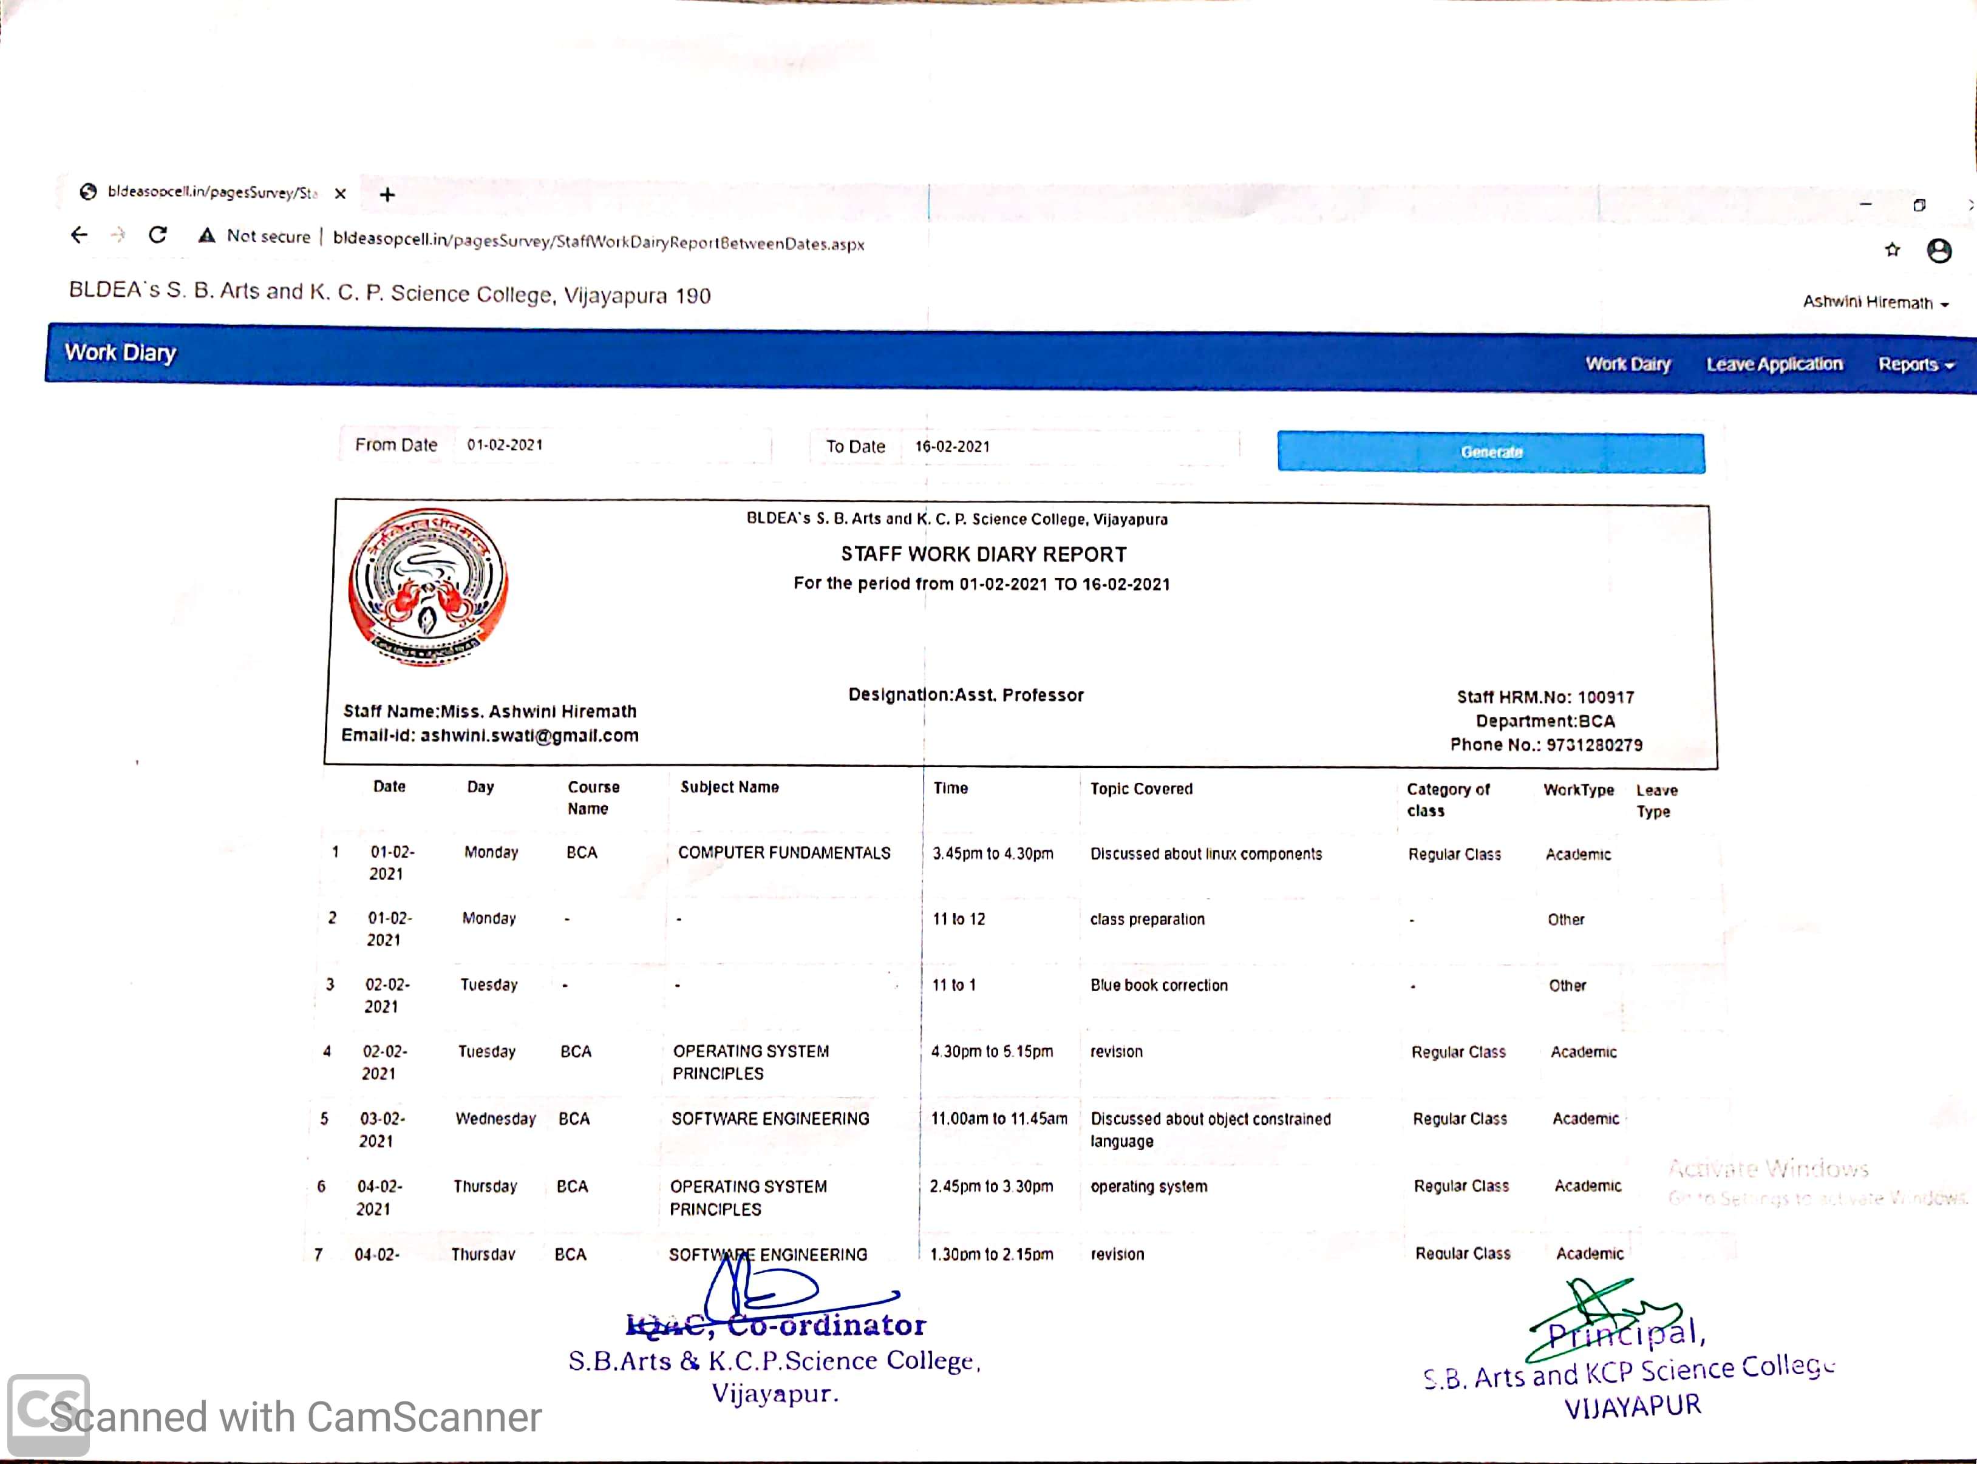Open the browser profile avatar icon

(1939, 251)
